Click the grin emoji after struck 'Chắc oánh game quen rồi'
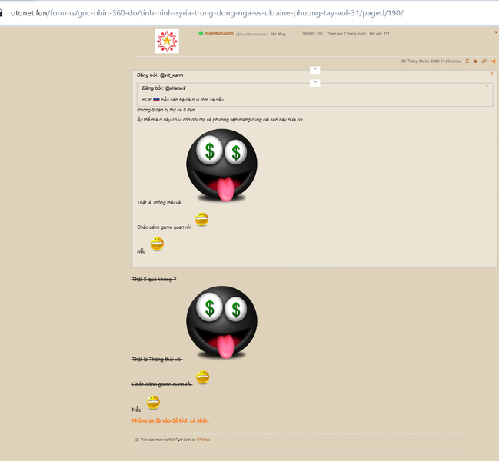Screen dimensions: 499x461 click(x=203, y=377)
